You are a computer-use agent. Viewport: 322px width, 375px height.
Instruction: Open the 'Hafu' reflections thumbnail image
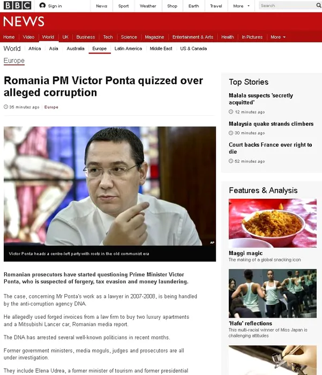pos(273,293)
